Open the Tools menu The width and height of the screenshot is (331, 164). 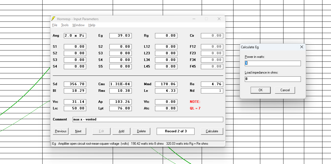tap(65, 25)
